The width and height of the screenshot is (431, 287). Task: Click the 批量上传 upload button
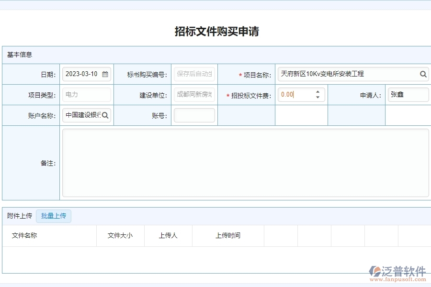click(54, 216)
